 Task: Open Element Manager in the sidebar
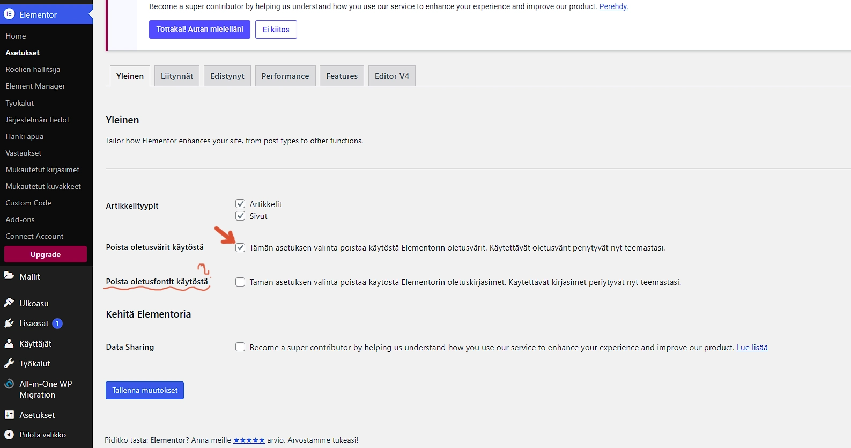click(x=35, y=86)
